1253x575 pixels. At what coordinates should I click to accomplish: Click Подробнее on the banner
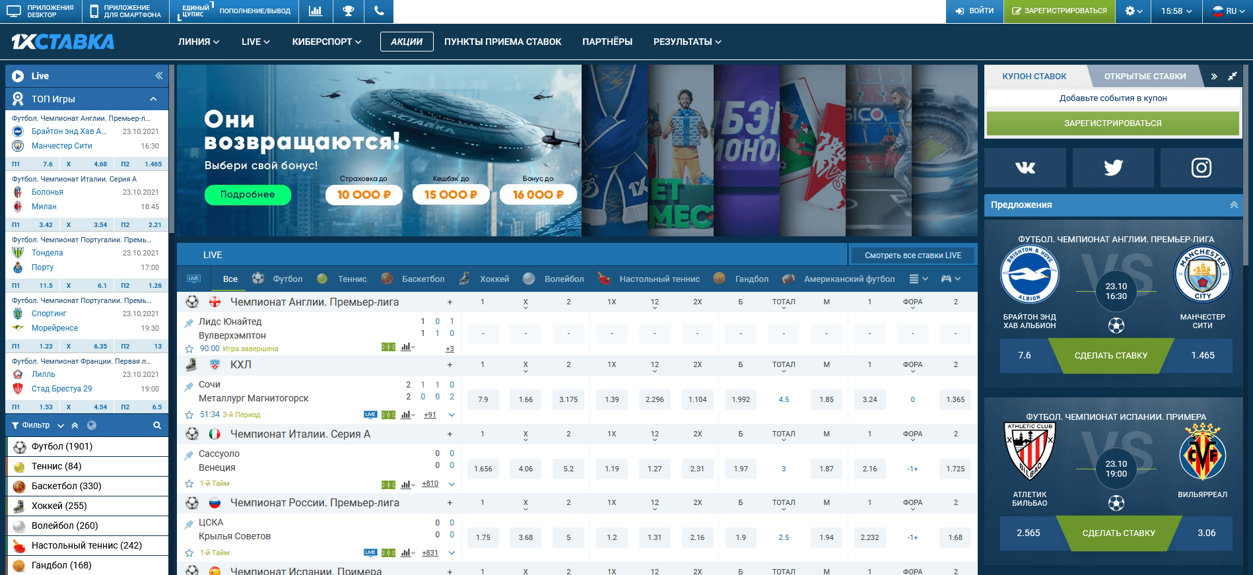(x=248, y=195)
